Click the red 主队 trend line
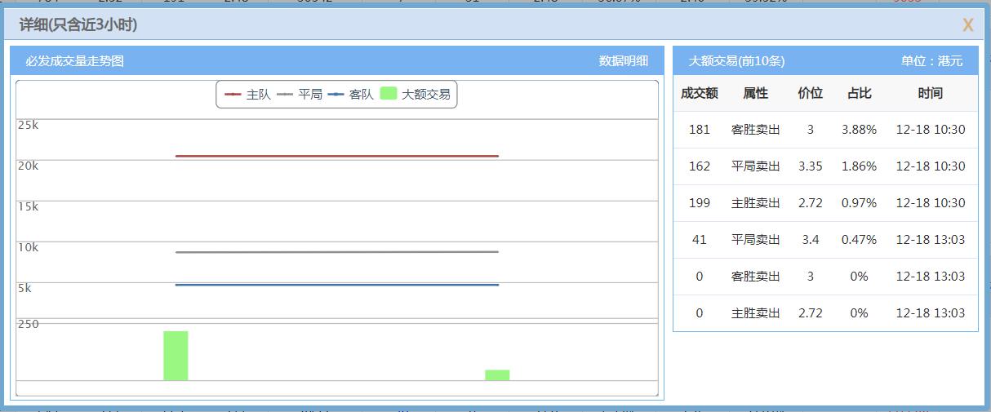991x412 pixels. point(336,156)
